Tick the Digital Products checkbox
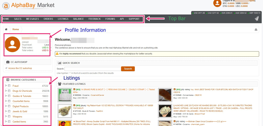Screen dimensions: 263x126 coord(9,106)
